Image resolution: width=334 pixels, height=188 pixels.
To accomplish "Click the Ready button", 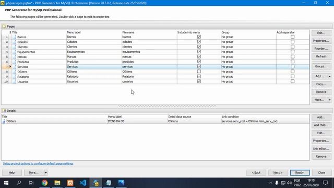I will coord(300,173).
